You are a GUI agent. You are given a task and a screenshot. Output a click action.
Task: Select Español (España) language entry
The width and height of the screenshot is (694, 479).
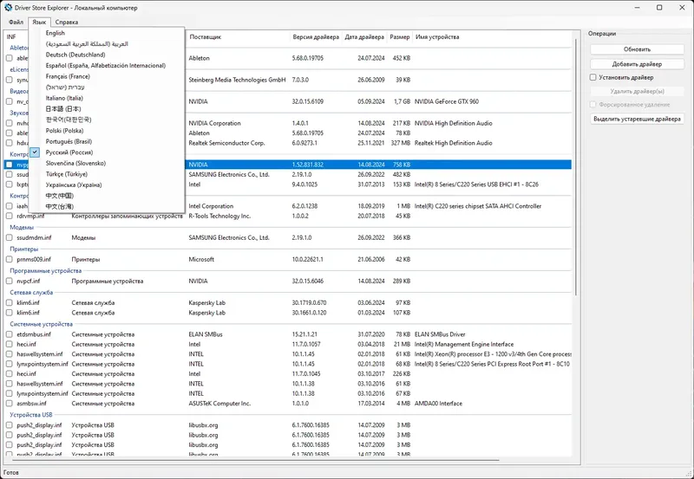pos(106,66)
